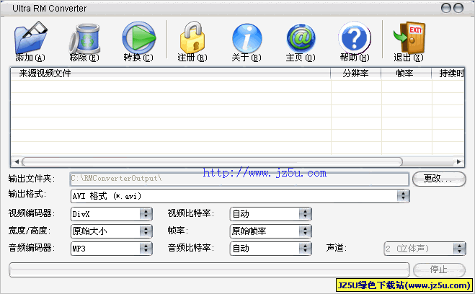
Task: Exit the program via 退出(X) door icon
Action: click(x=409, y=37)
